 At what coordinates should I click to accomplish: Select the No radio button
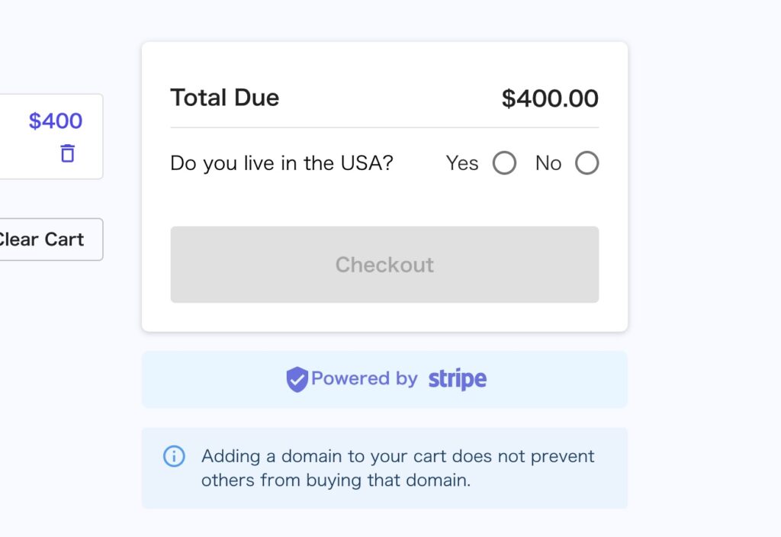click(x=587, y=163)
